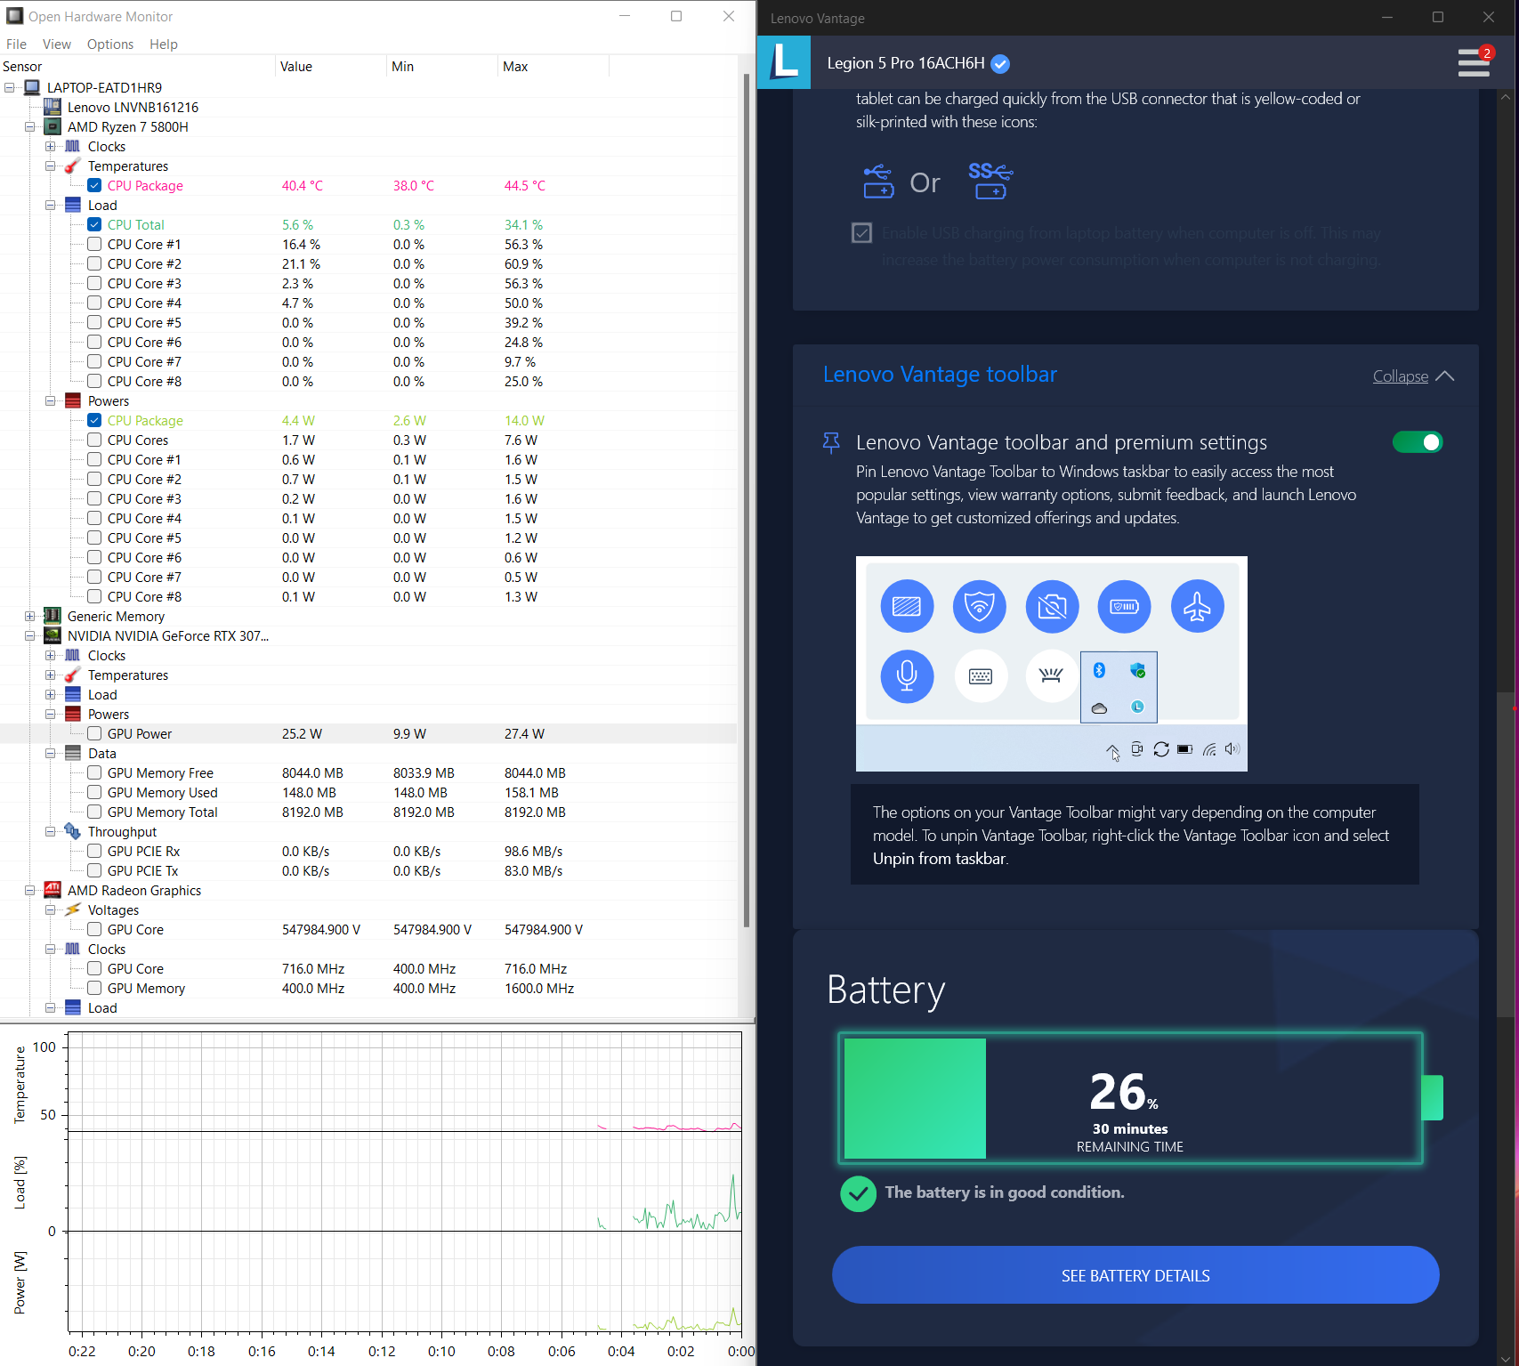
Task: Click the CPU Temperatures thermometer icon
Action: [x=73, y=166]
